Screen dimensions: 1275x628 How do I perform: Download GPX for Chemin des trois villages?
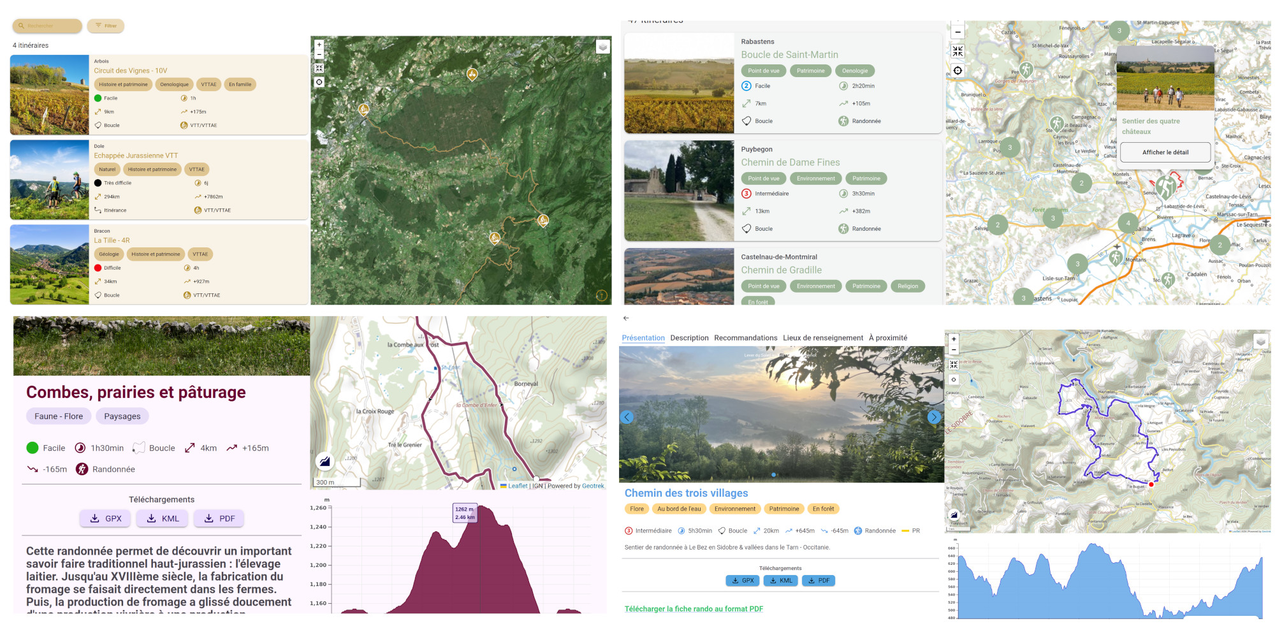(743, 581)
